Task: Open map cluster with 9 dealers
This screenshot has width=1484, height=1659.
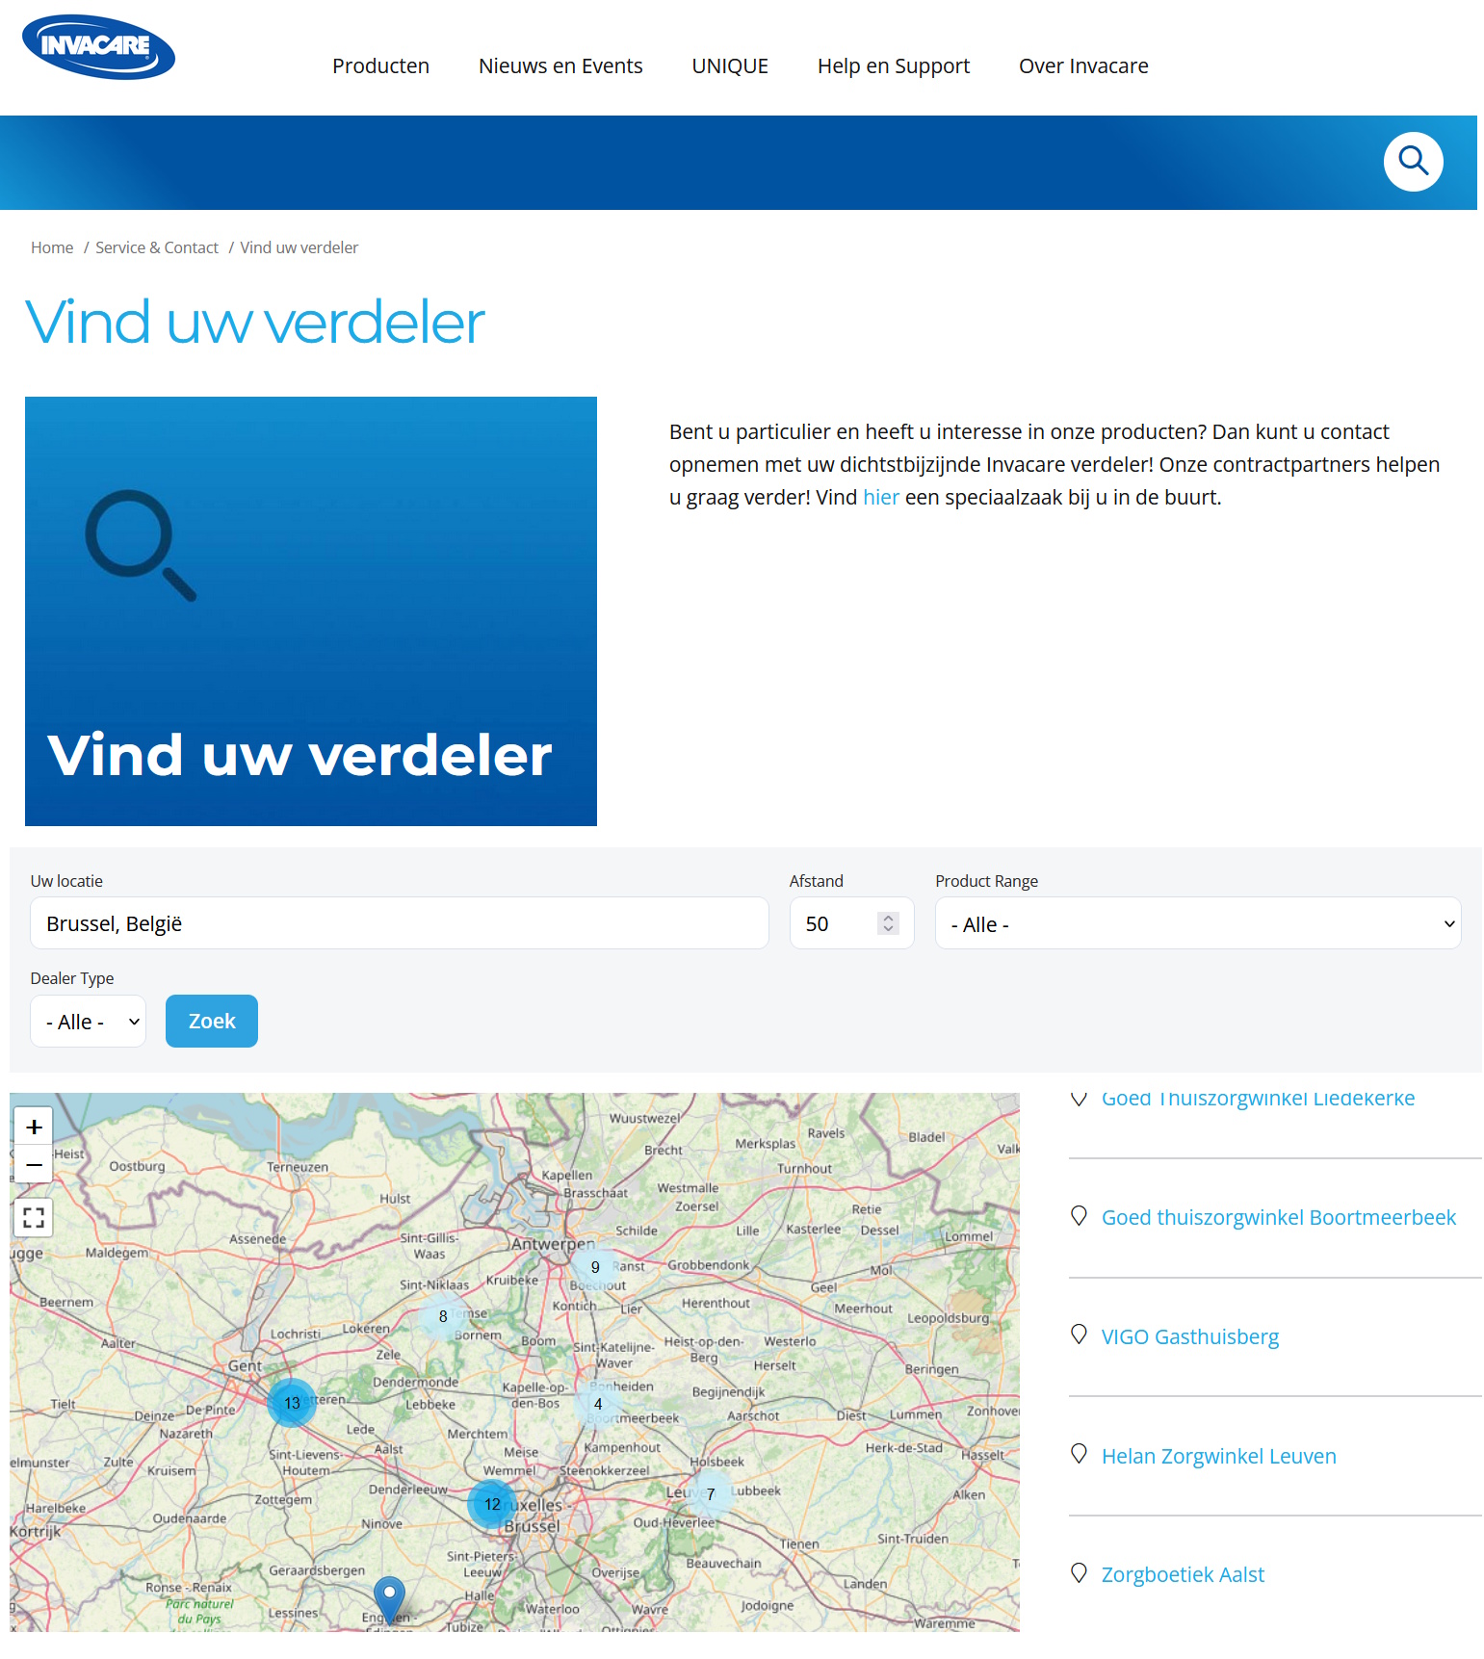Action: [595, 1267]
